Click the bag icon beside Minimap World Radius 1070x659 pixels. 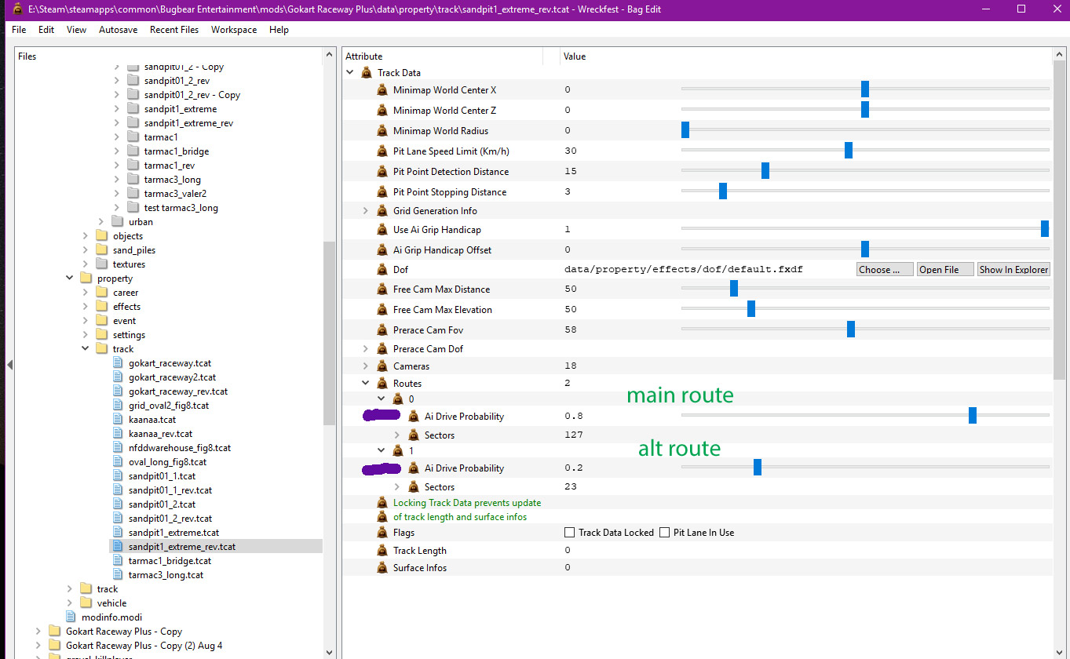[382, 131]
